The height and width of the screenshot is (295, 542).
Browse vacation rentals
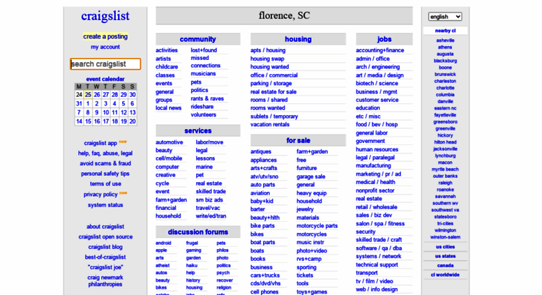[x=270, y=124]
